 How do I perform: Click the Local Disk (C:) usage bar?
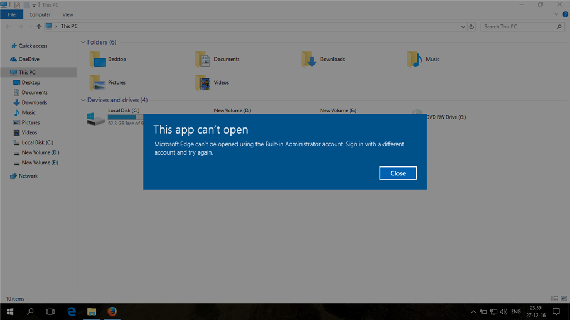pos(125,117)
